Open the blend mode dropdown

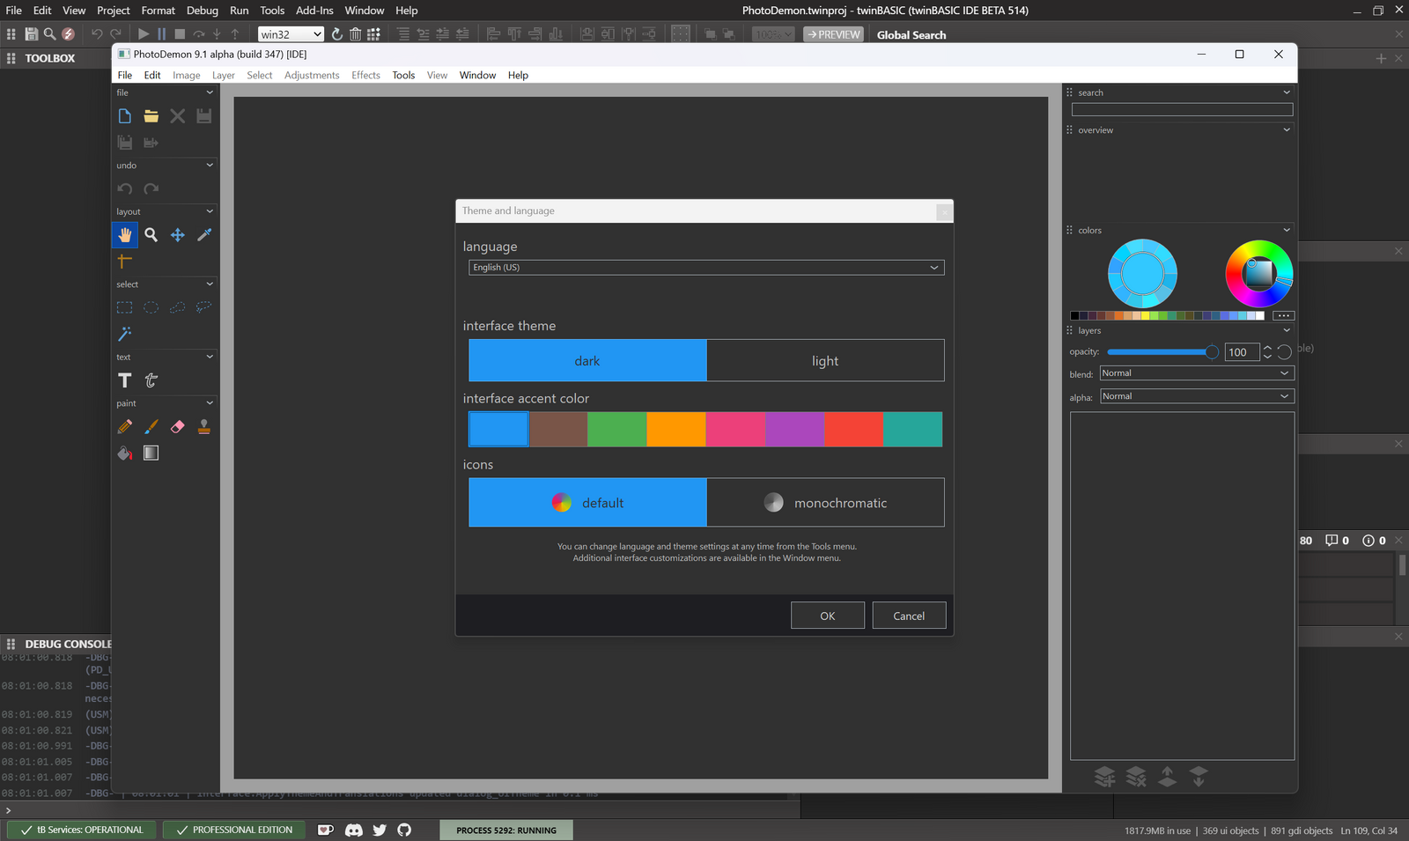[1196, 373]
